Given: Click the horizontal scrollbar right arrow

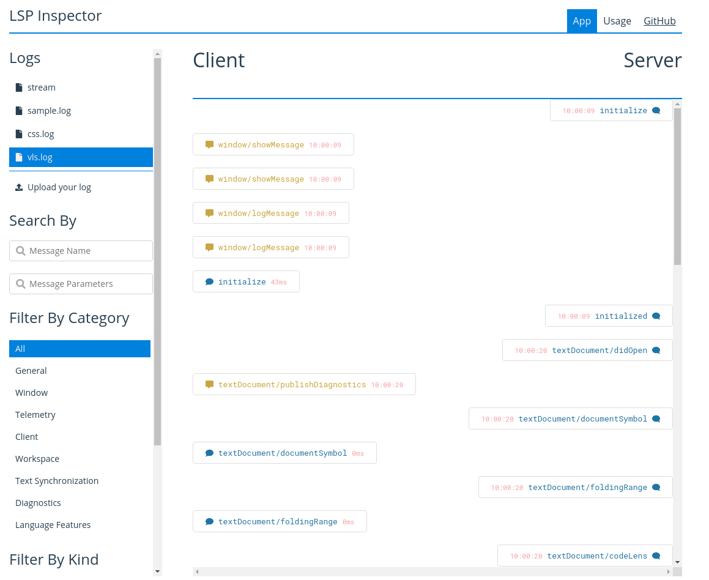Looking at the screenshot, I should click(668, 572).
